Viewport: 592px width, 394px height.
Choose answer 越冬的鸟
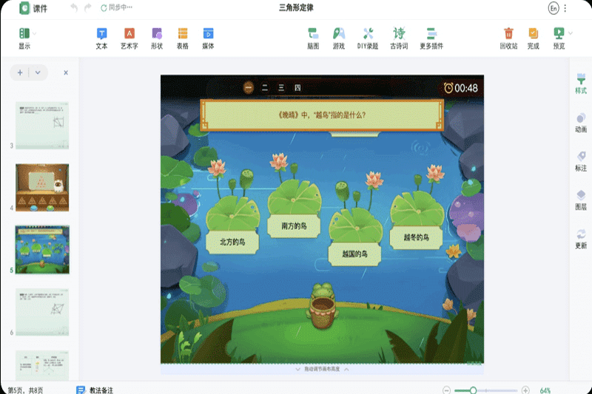coord(416,237)
